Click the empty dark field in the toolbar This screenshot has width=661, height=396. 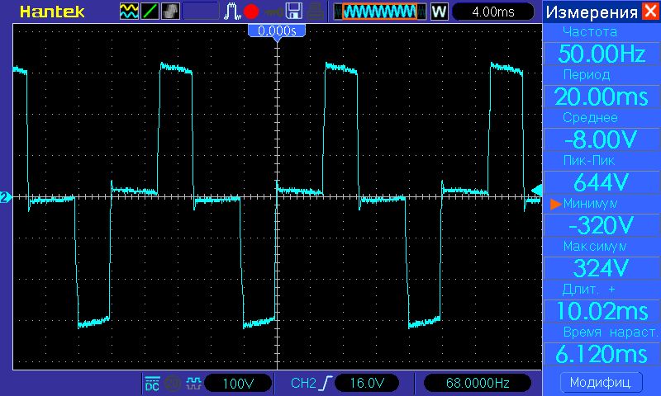click(x=201, y=12)
